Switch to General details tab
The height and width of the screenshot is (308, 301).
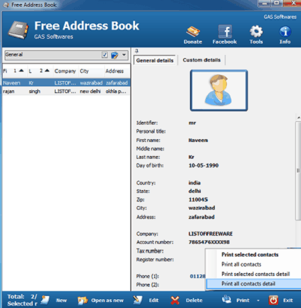pyautogui.click(x=155, y=60)
